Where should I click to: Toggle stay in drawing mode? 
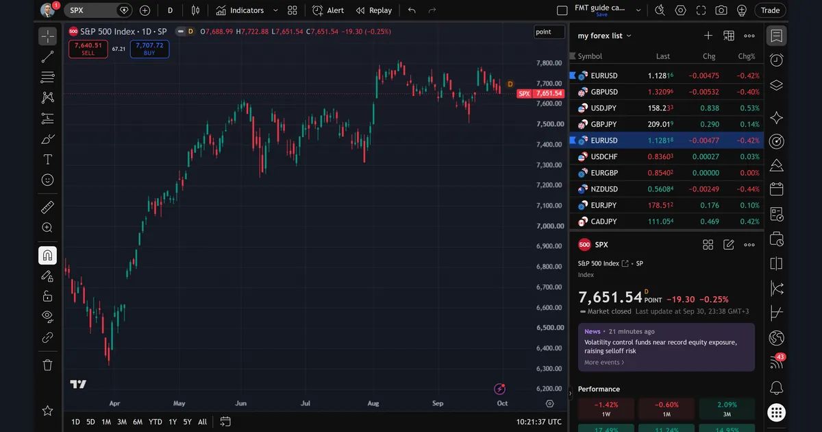(47, 276)
